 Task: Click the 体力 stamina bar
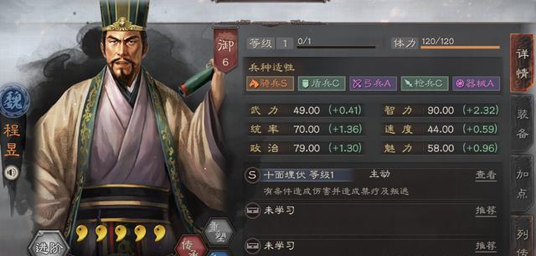click(x=460, y=47)
